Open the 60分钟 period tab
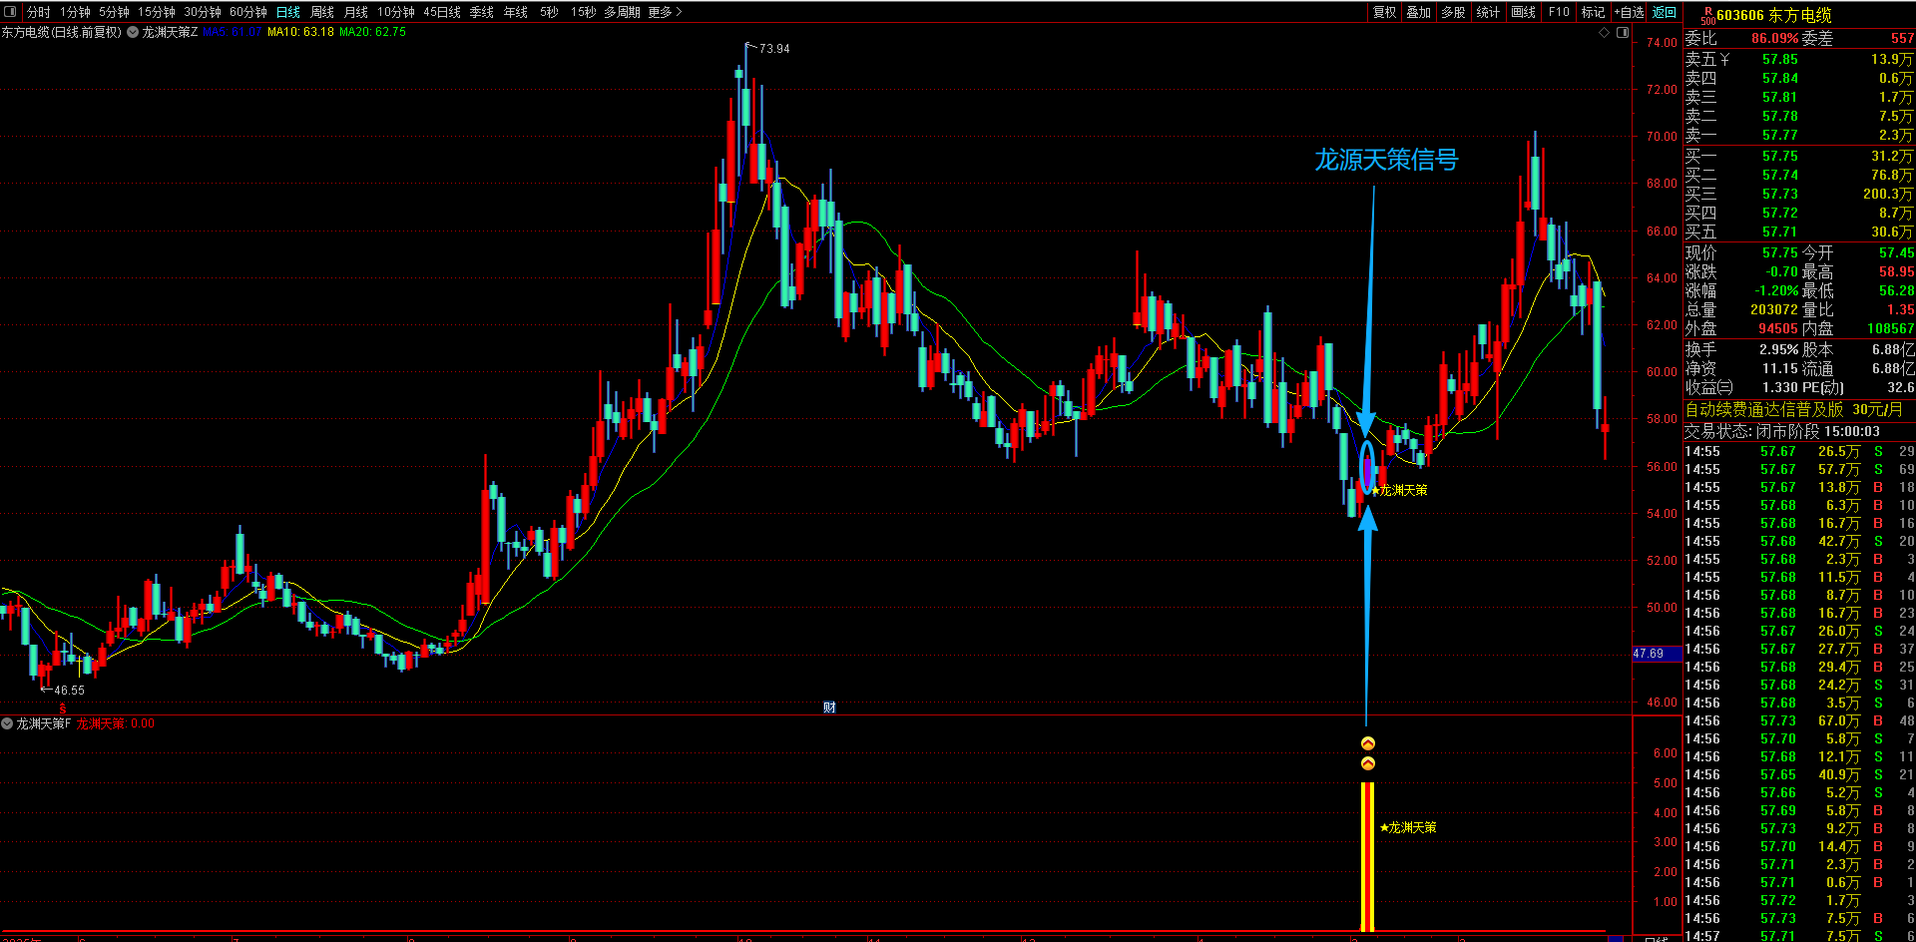The image size is (1916, 942). 248,12
